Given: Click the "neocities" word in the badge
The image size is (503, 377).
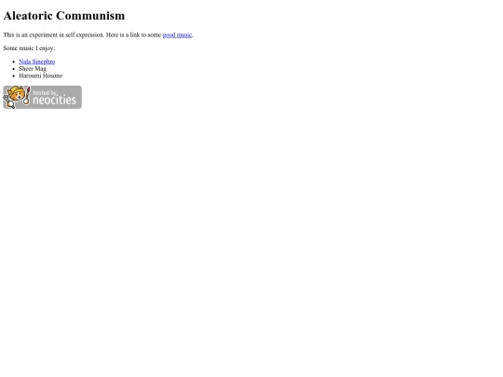Looking at the screenshot, I should click(x=55, y=101).
